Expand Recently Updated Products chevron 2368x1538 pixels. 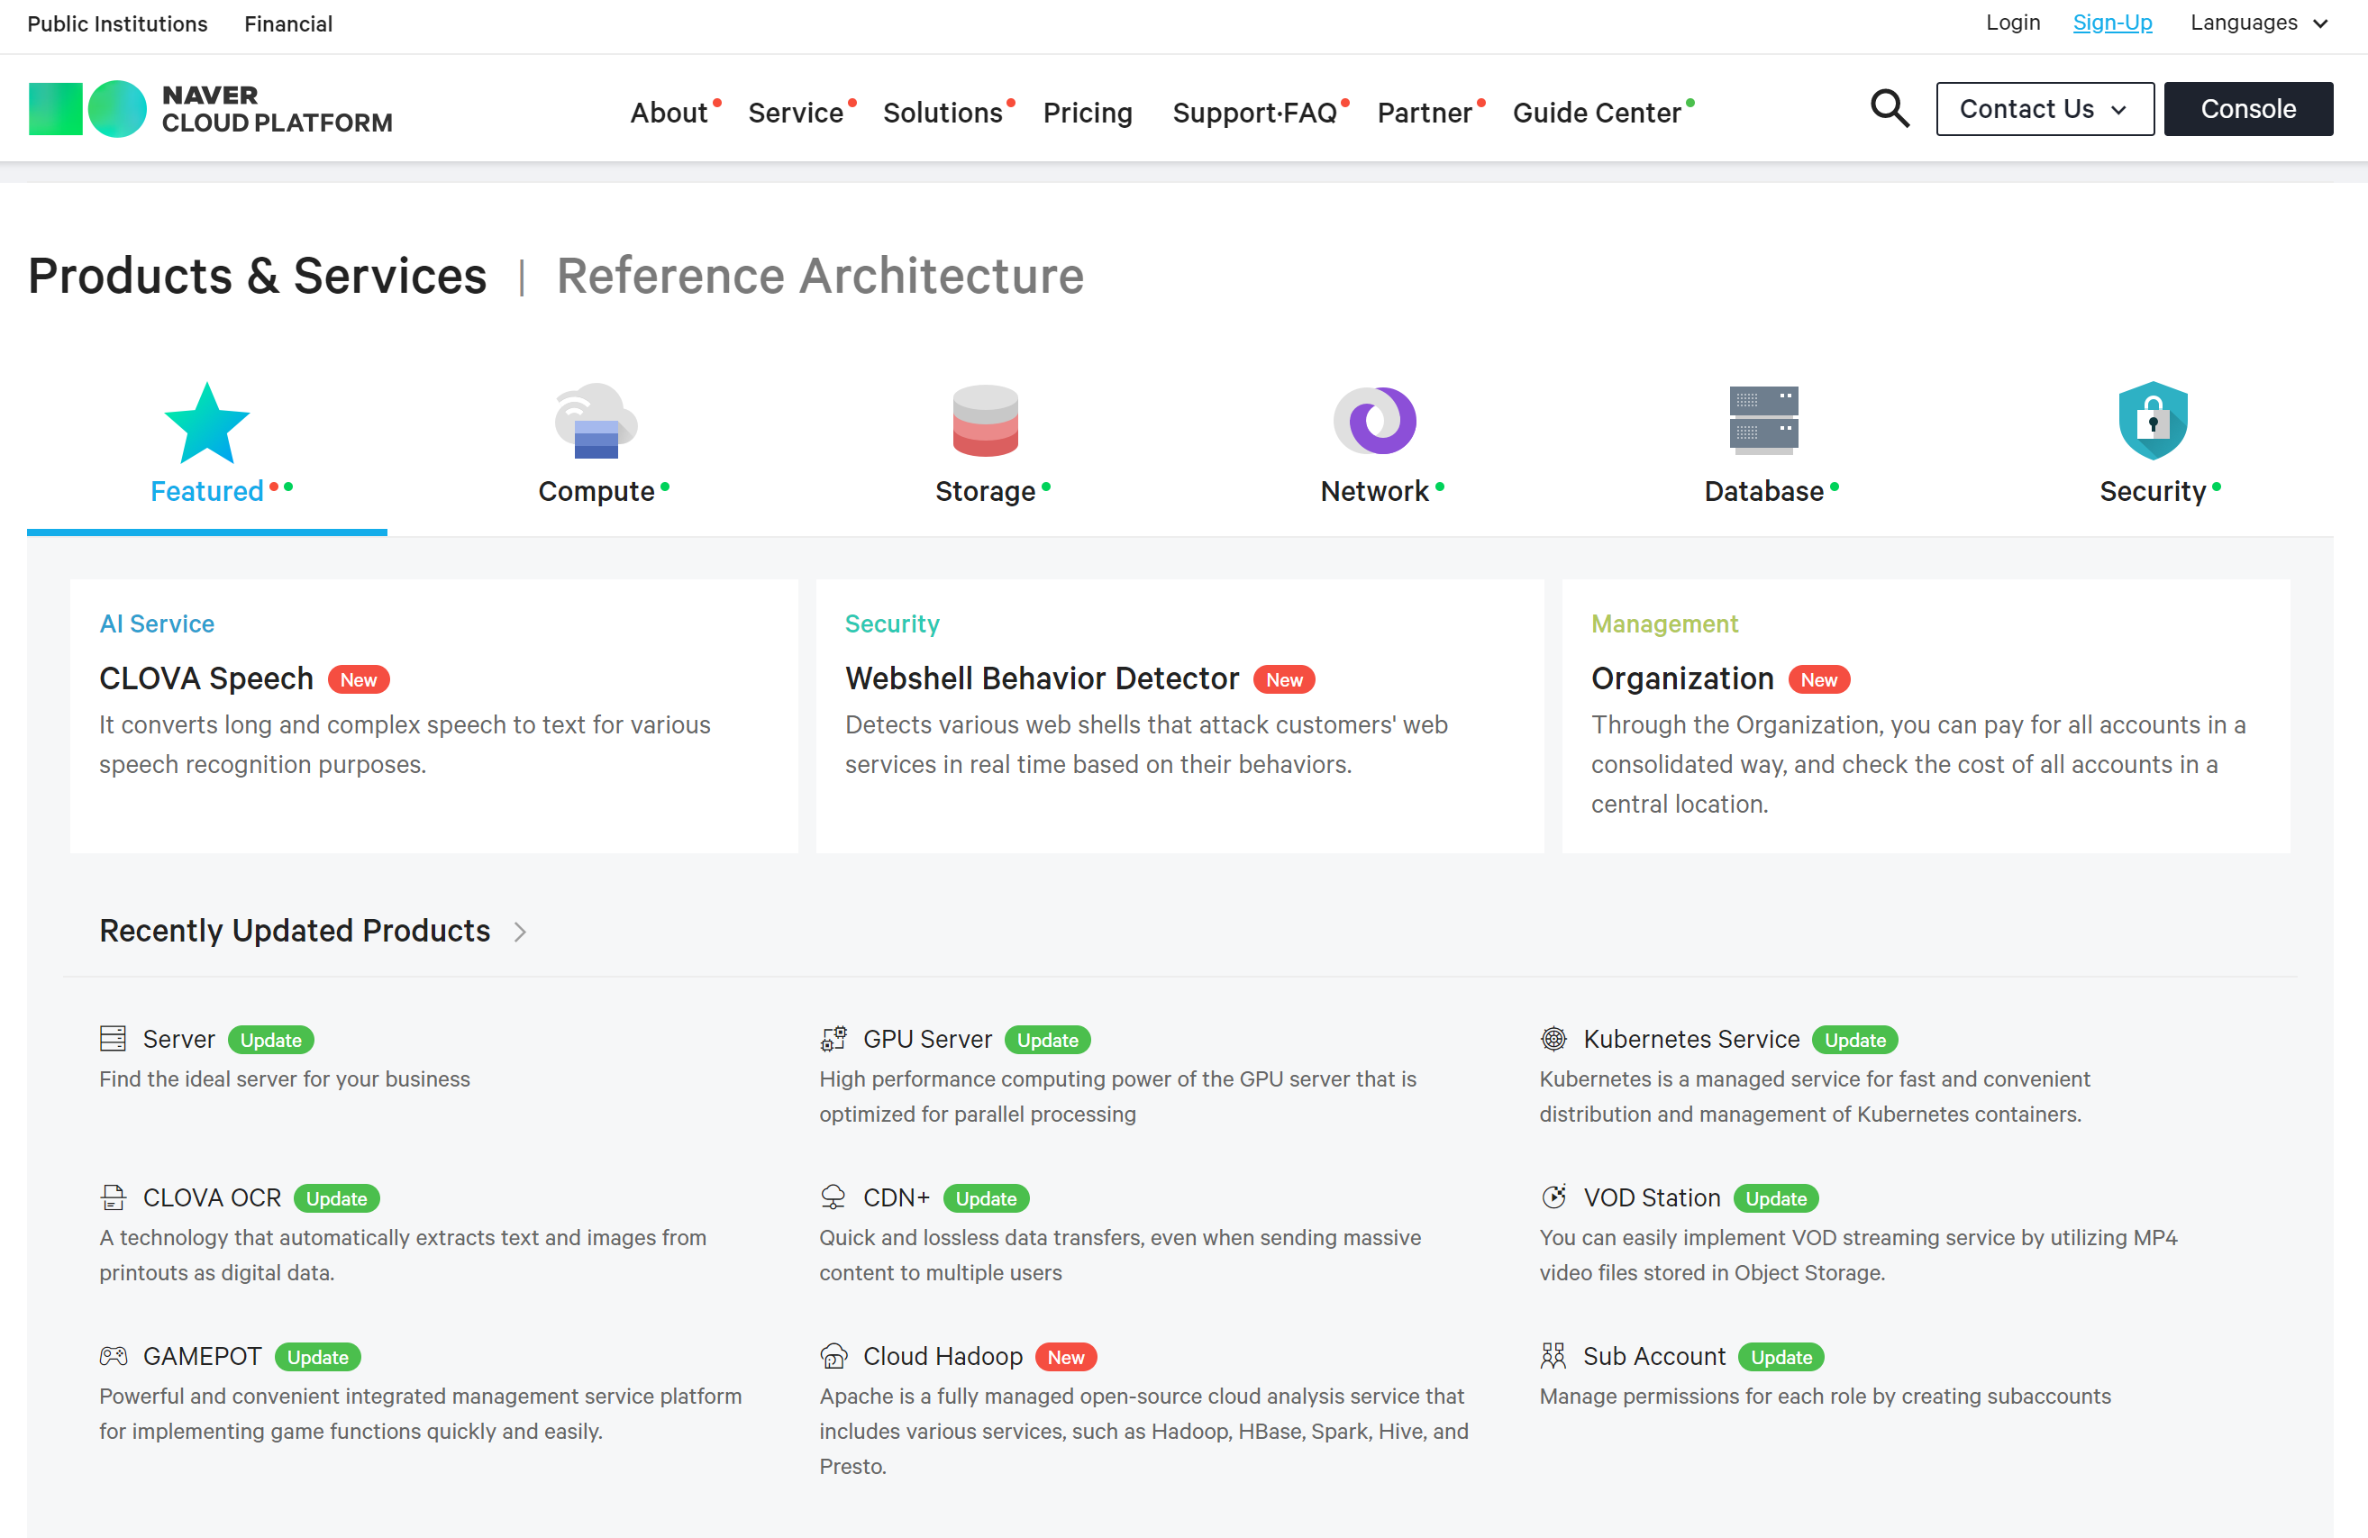pyautogui.click(x=519, y=931)
